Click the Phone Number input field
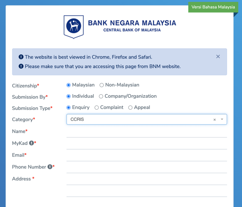 (x=147, y=168)
